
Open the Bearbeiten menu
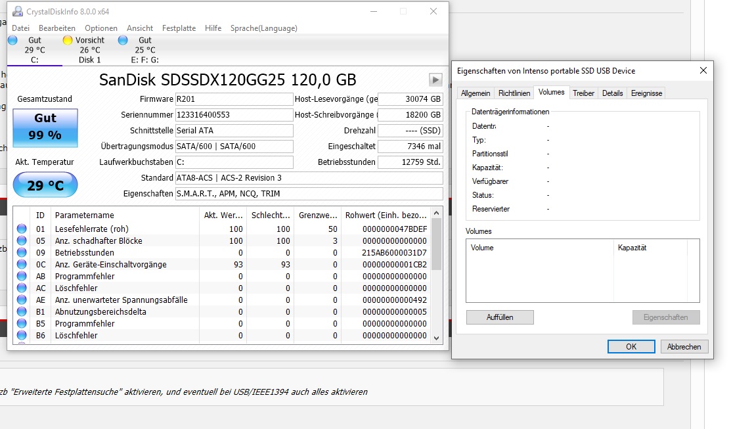click(57, 28)
